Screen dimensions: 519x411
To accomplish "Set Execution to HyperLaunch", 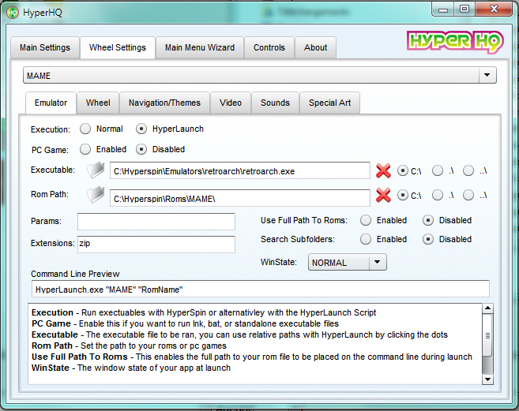I will pos(141,129).
